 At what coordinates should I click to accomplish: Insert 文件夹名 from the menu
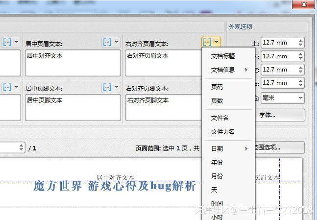click(x=223, y=132)
